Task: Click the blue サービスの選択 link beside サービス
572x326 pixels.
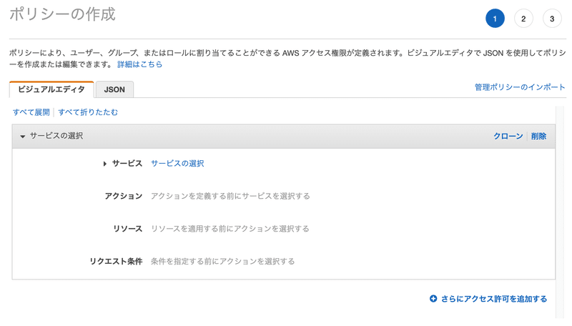Action: [x=177, y=164]
